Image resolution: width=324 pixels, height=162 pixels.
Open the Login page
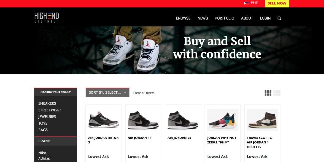tap(265, 18)
